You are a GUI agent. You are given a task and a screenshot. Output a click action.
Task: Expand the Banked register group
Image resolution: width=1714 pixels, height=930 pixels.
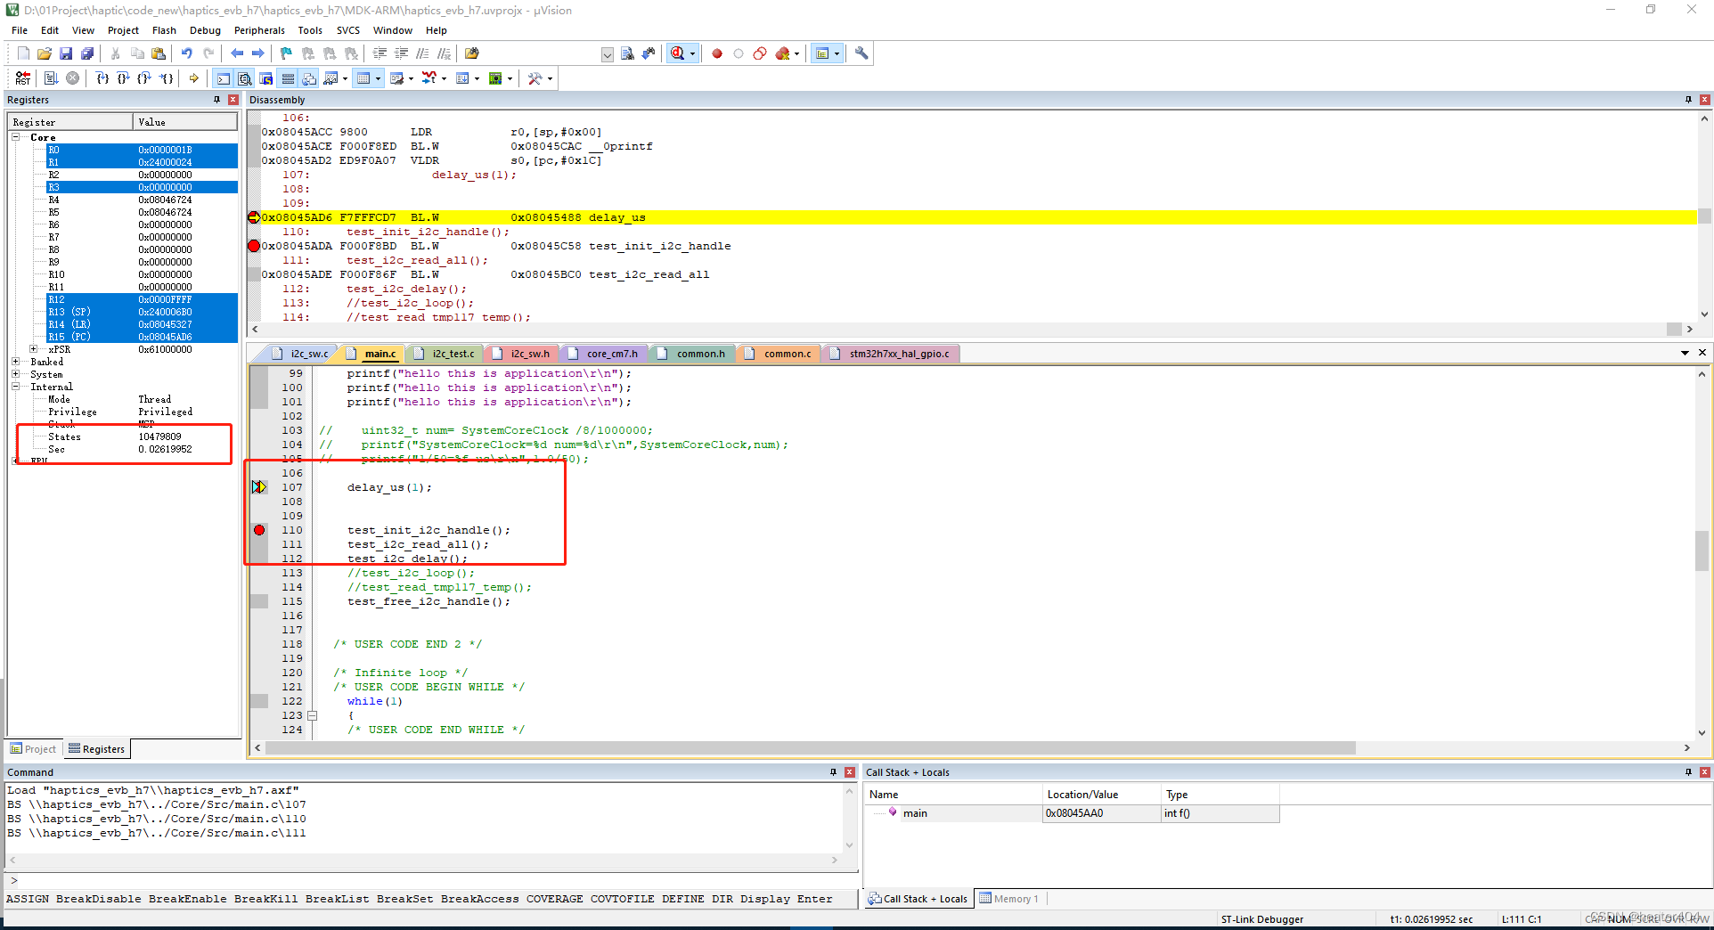[x=16, y=362]
